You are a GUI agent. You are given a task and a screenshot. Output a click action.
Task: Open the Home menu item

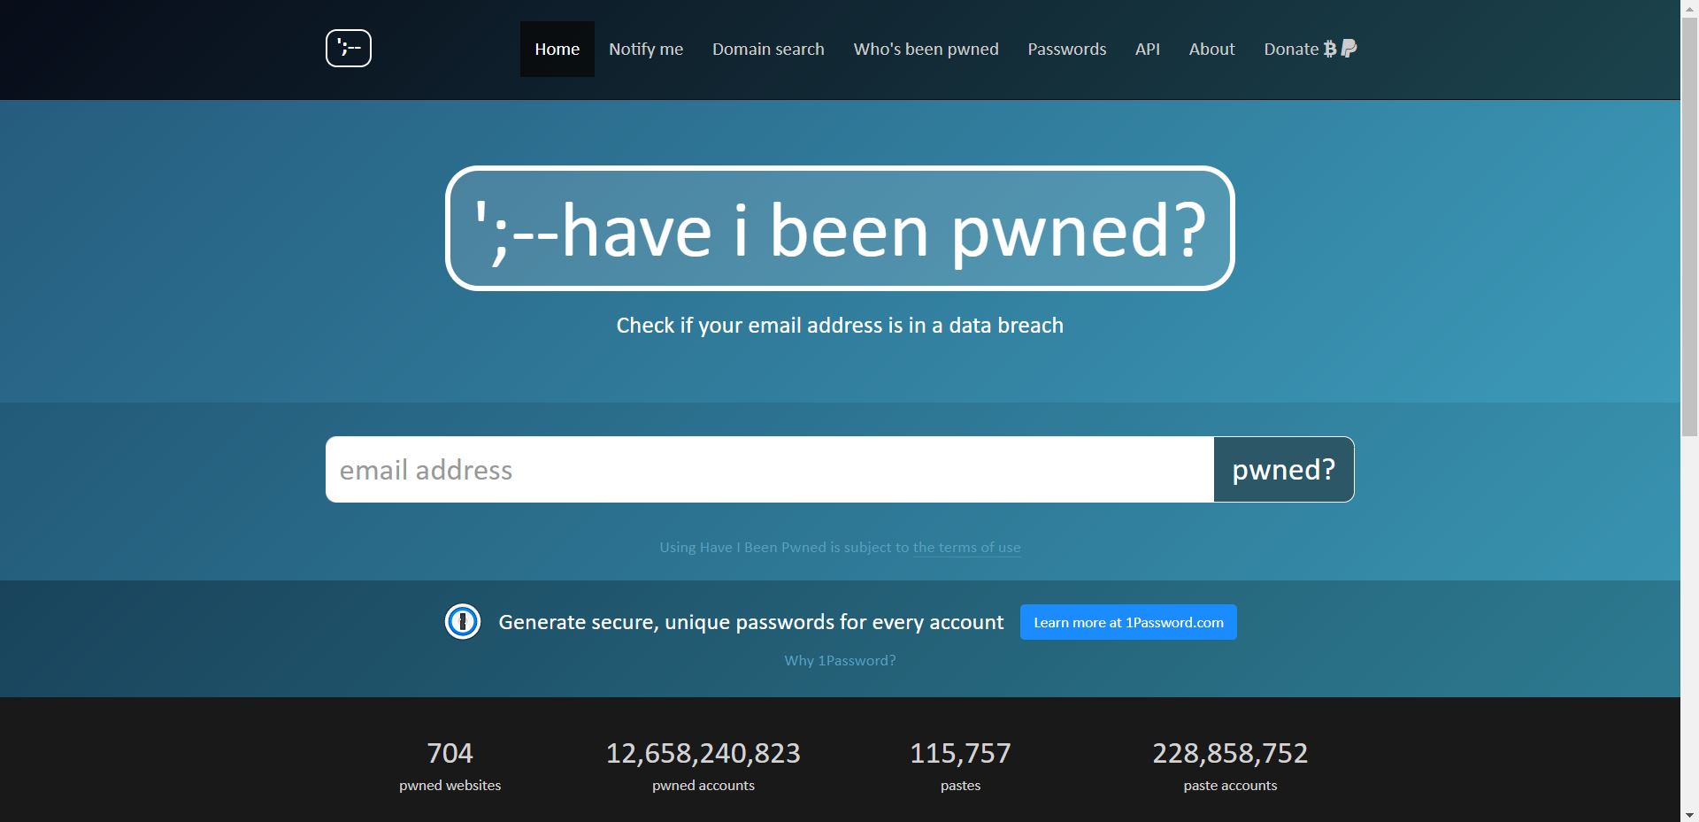click(x=557, y=50)
